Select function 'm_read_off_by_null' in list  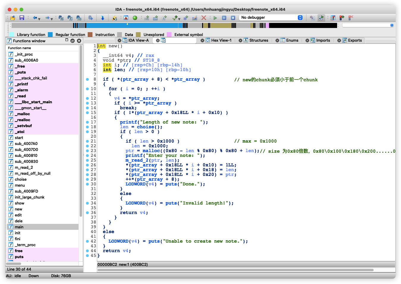click(x=43, y=173)
